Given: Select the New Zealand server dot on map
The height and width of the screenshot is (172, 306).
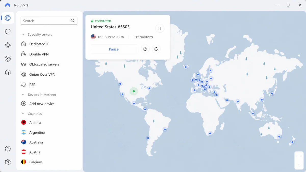Looking at the screenshot, I should point(292,142).
